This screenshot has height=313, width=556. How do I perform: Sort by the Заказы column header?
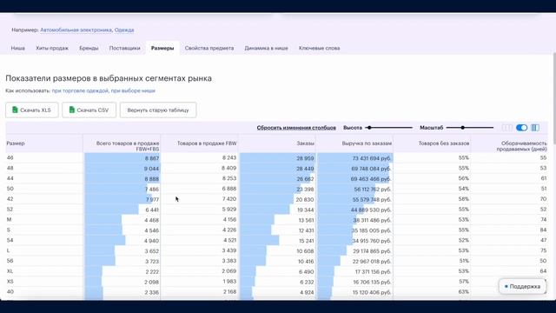[305, 143]
